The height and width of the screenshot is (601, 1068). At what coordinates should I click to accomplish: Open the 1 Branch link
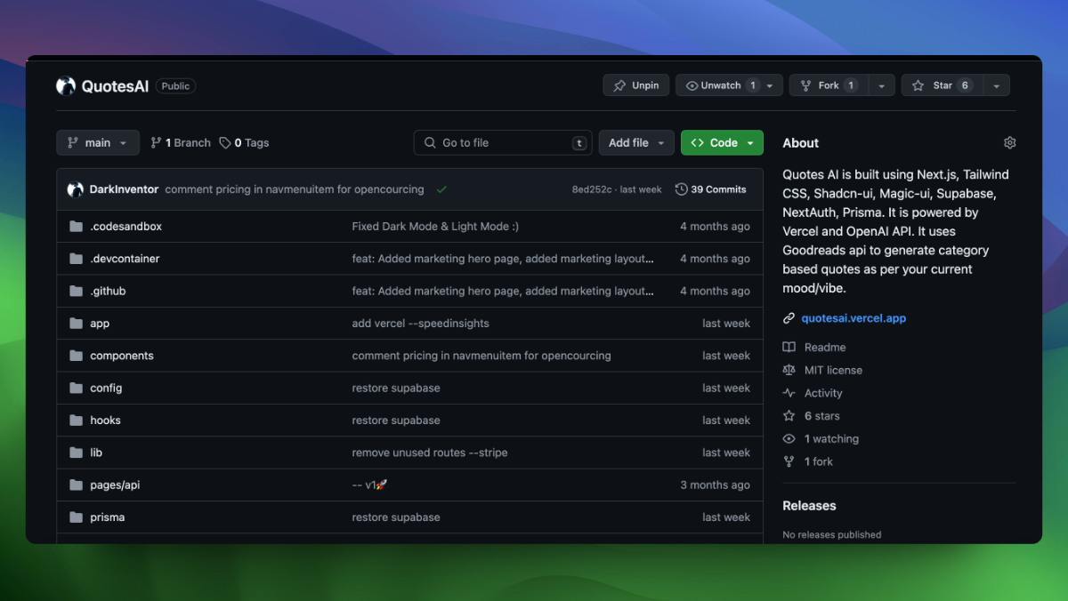coord(181,143)
